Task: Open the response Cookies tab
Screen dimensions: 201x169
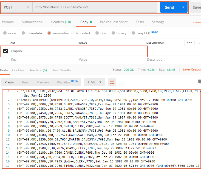Action: pos(18,70)
